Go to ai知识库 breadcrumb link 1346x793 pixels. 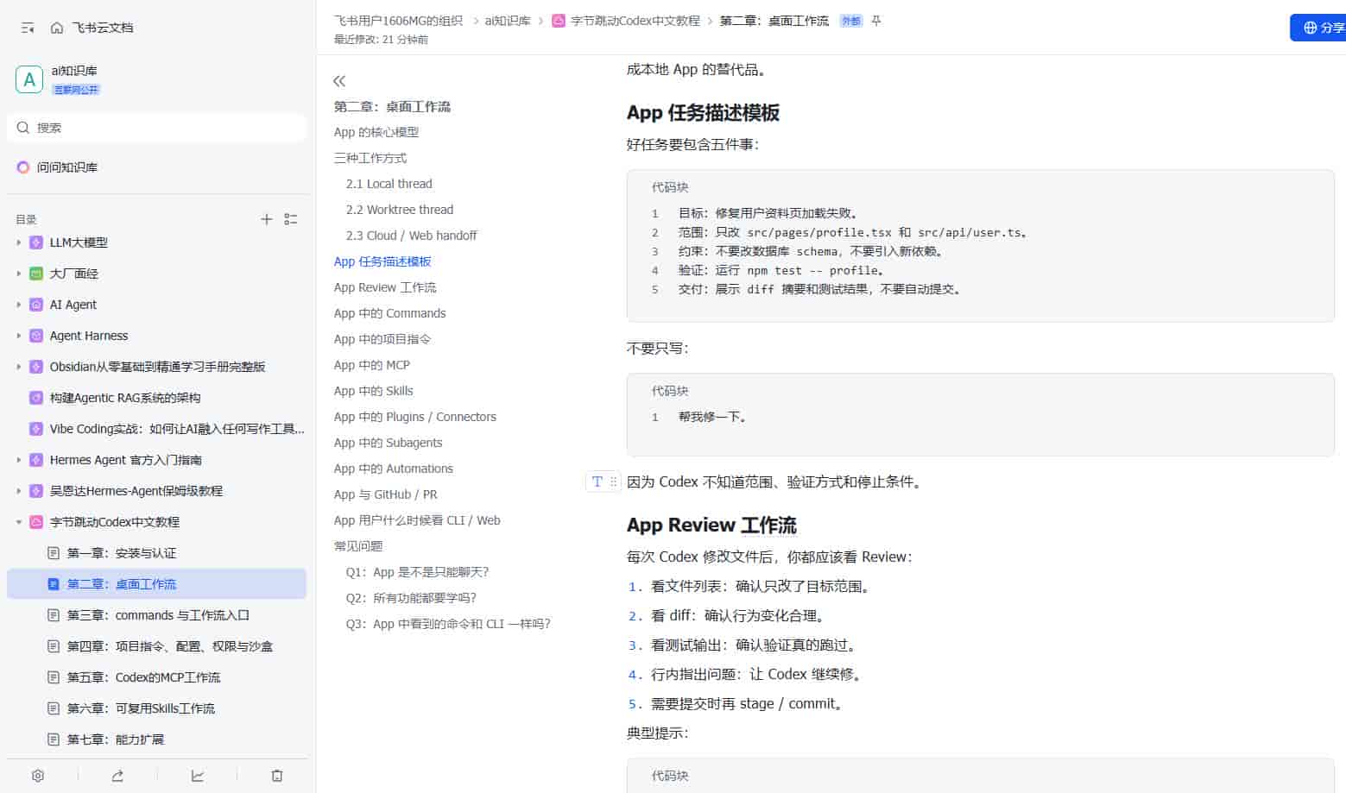click(x=508, y=21)
